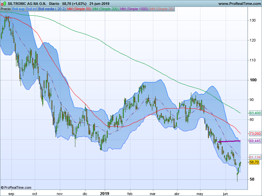
Task: Click the Diario timeframe label
Action: point(54,4)
